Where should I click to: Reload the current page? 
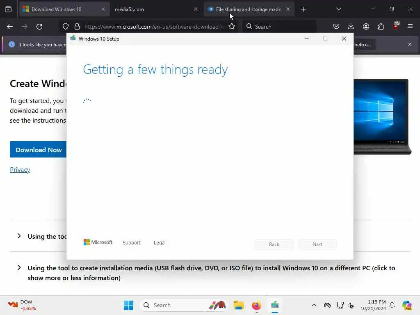(39, 27)
